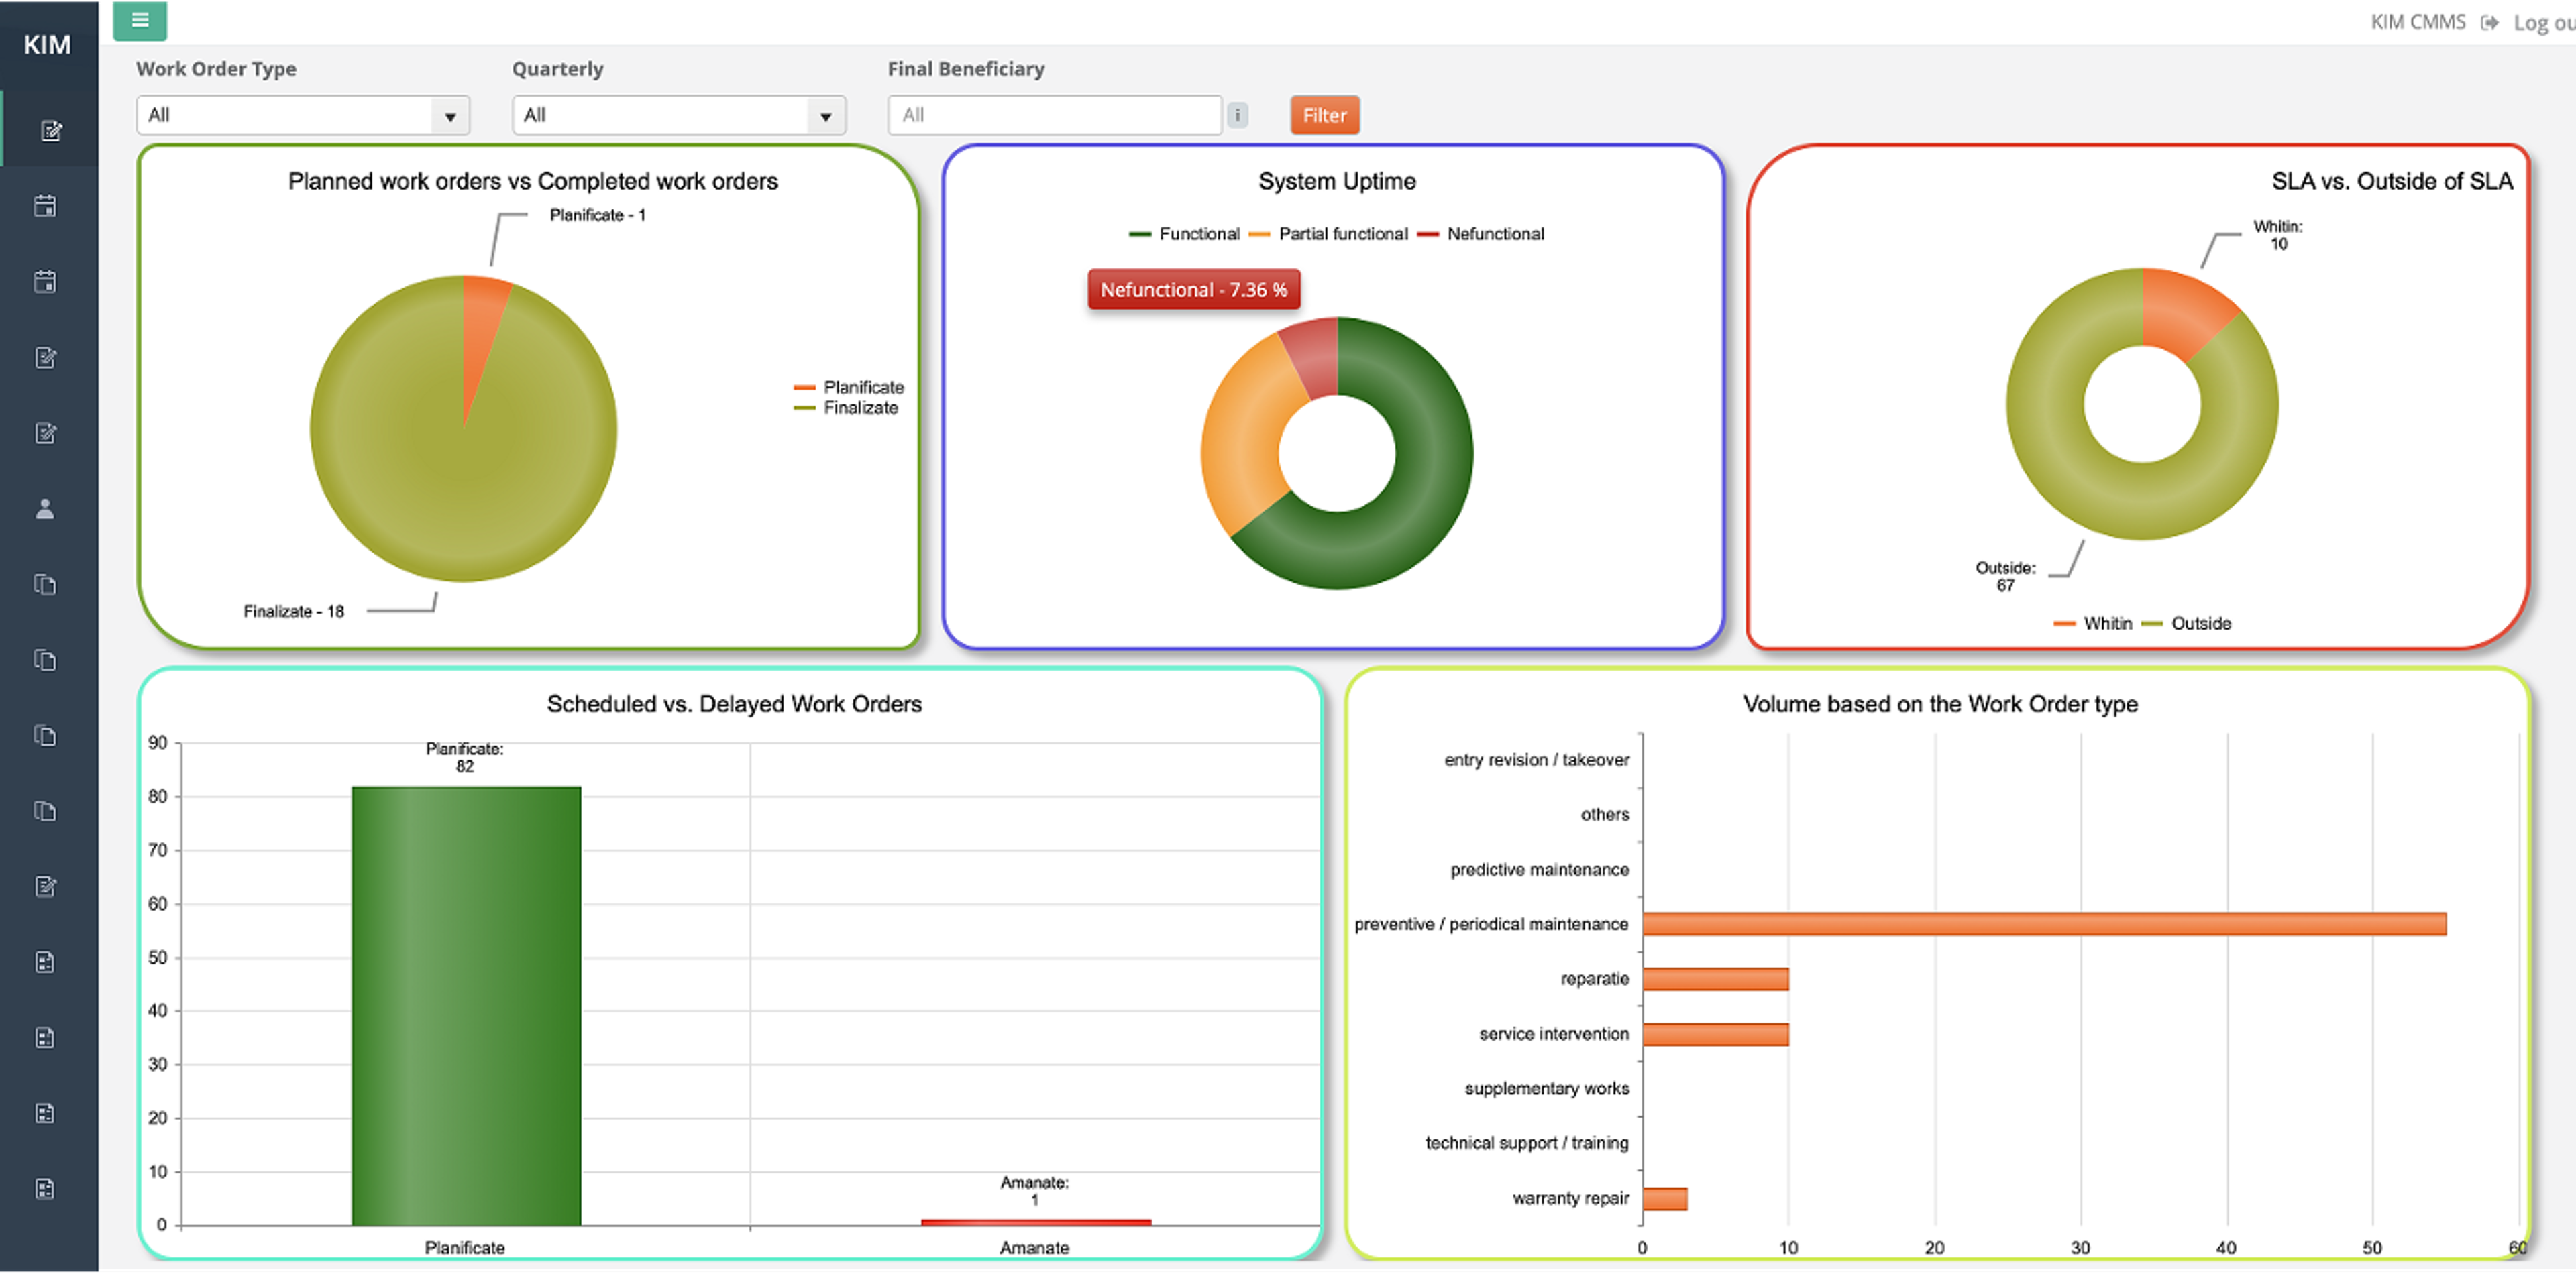
Task: Open the user profile icon in sidebar
Action: click(45, 509)
